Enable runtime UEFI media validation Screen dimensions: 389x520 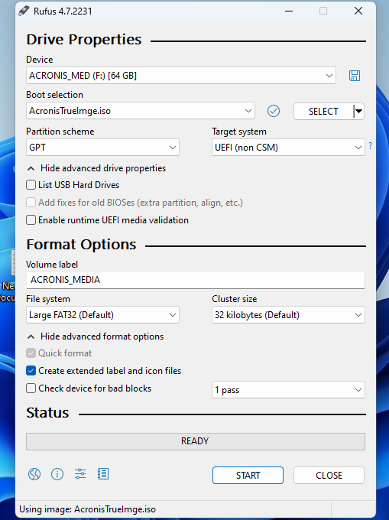tap(31, 220)
